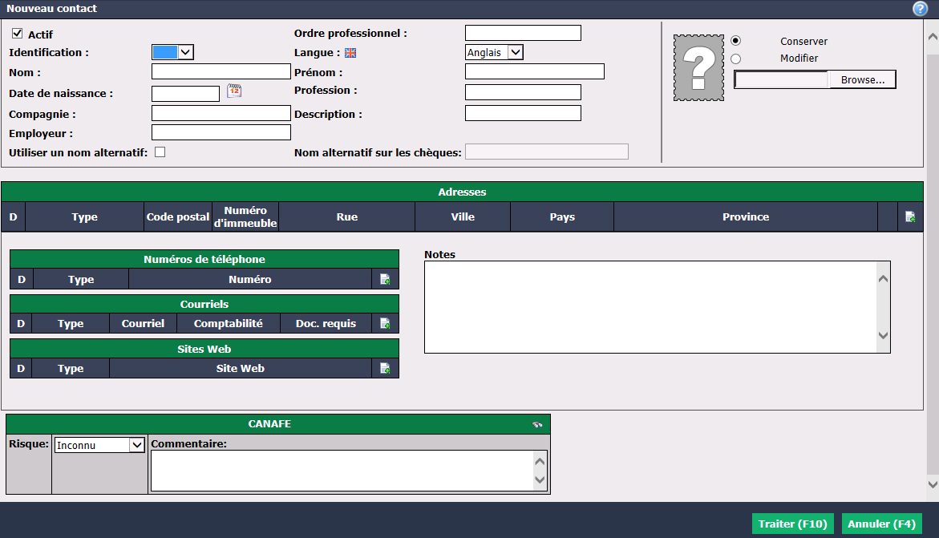Viewport: 939px width, 538px height.
Task: Click the Browse... file button
Action: [x=862, y=79]
